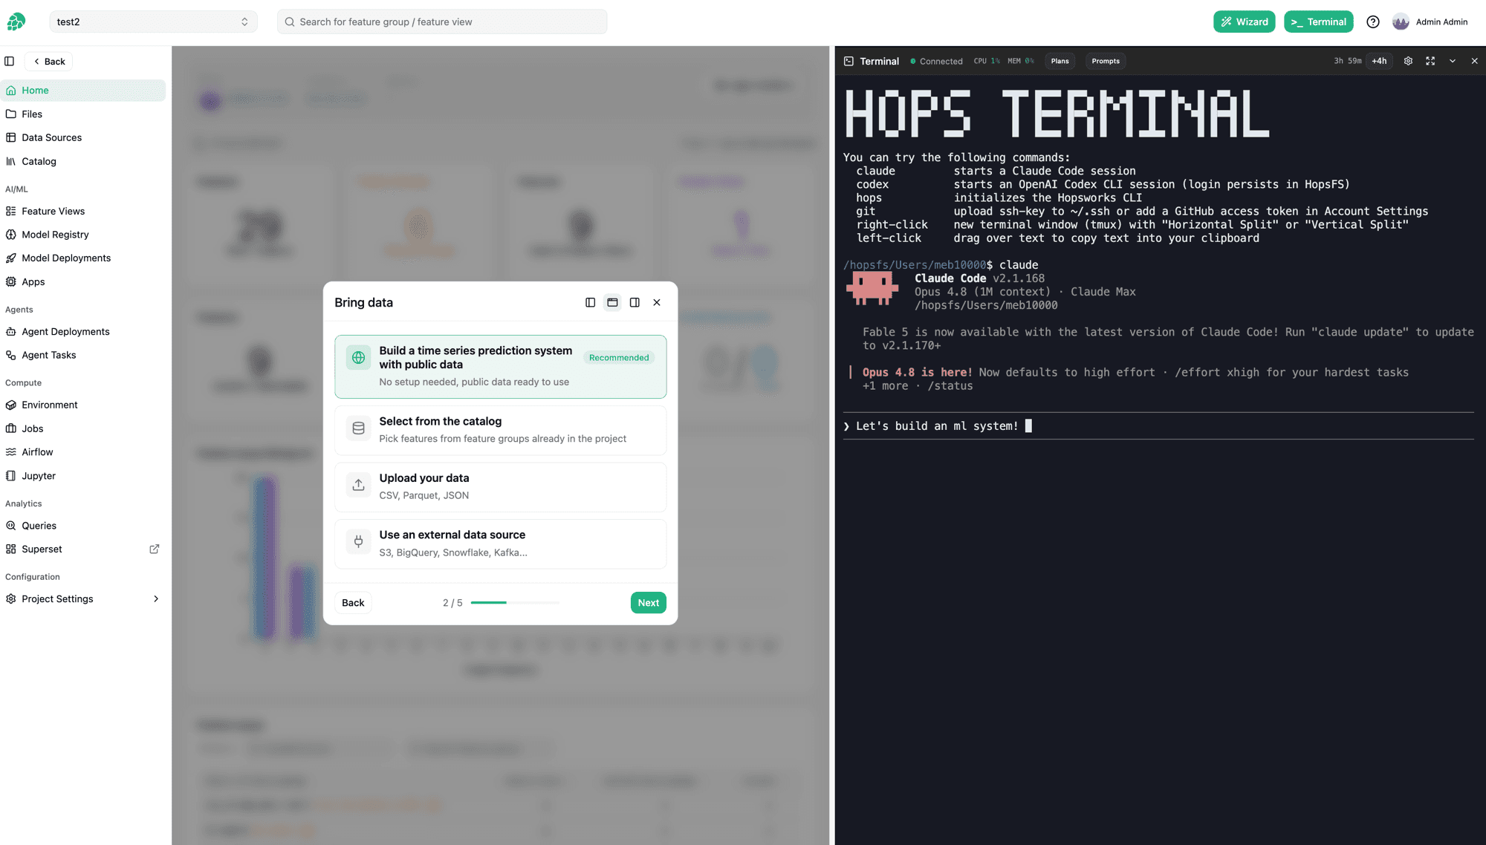Image resolution: width=1486 pixels, height=845 pixels.
Task: Toggle the Terminal button in header
Action: [x=1318, y=22]
